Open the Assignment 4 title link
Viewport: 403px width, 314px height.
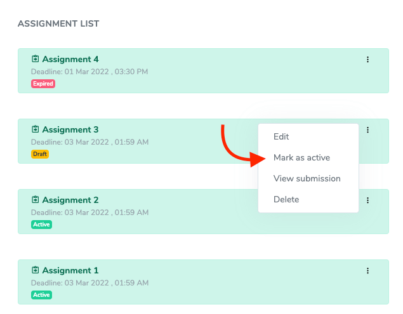(70, 60)
